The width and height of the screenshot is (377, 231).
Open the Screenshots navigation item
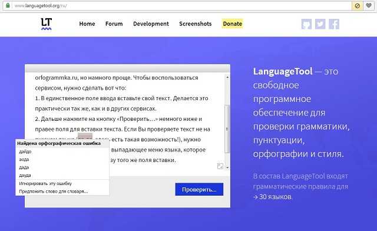195,24
